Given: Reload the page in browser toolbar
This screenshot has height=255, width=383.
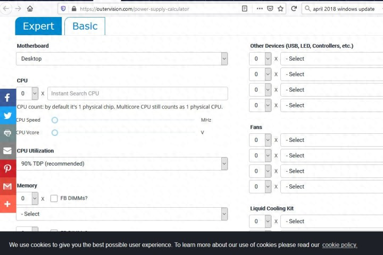Looking at the screenshot, I should point(294,8).
